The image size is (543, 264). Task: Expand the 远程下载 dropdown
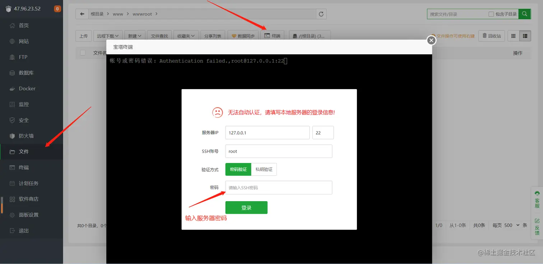coord(108,36)
